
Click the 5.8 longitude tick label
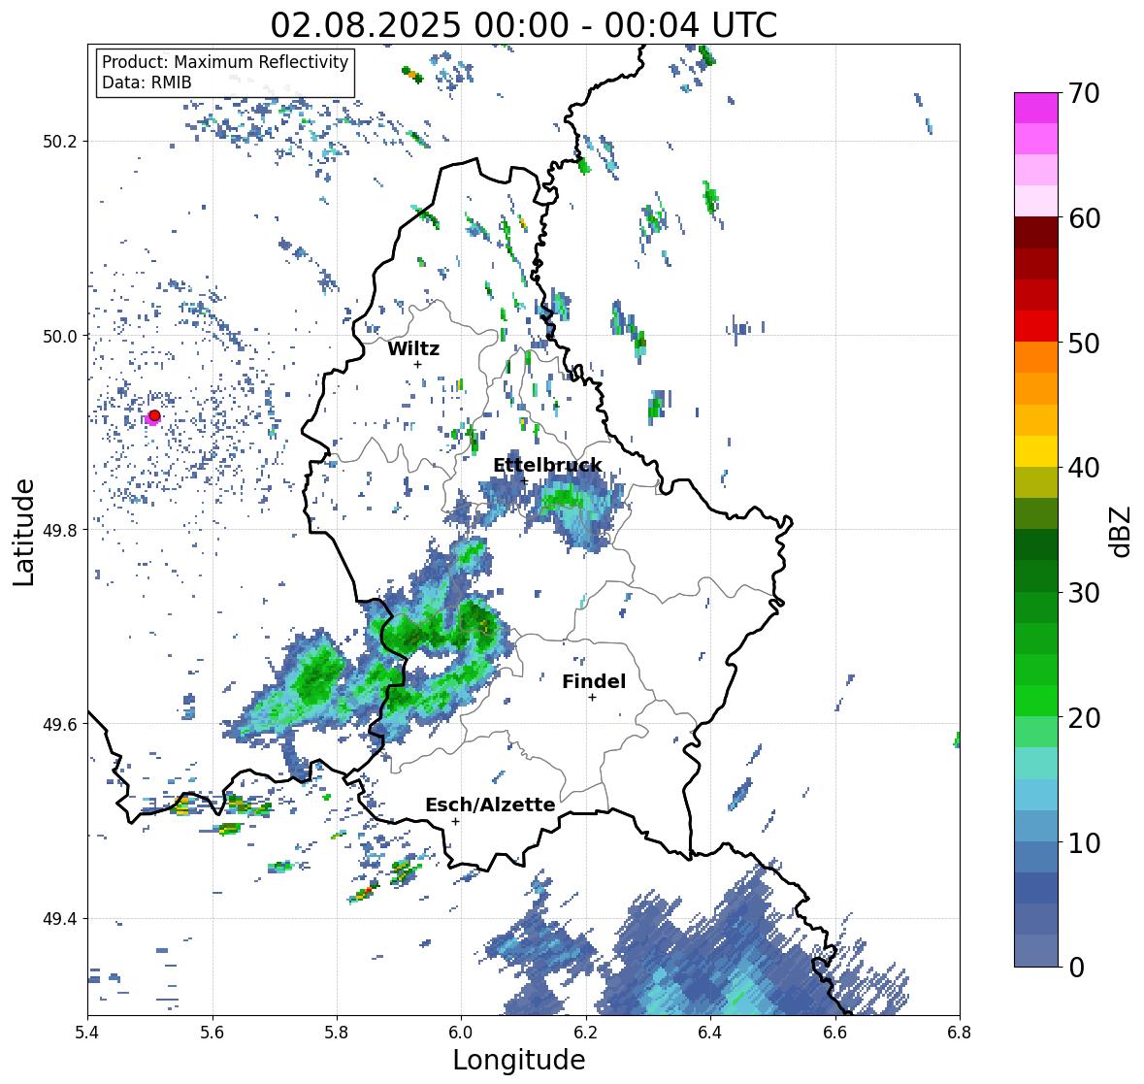337,1033
